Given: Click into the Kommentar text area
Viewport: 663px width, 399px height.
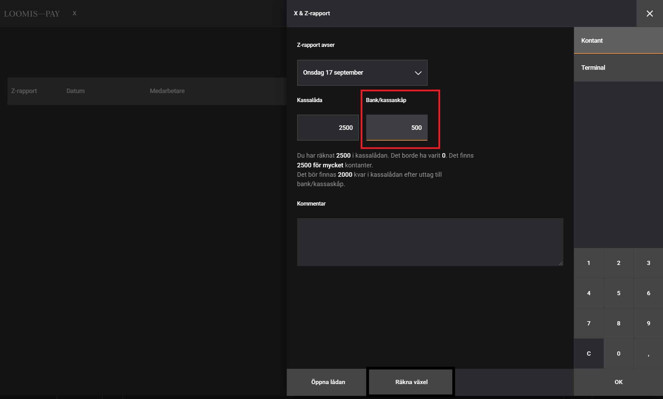Looking at the screenshot, I should coord(430,242).
